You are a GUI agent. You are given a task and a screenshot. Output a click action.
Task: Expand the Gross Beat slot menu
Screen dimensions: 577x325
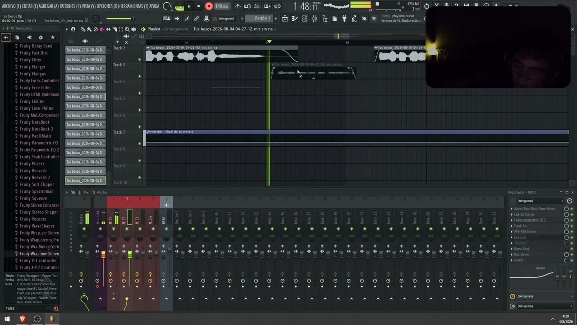coord(512,249)
